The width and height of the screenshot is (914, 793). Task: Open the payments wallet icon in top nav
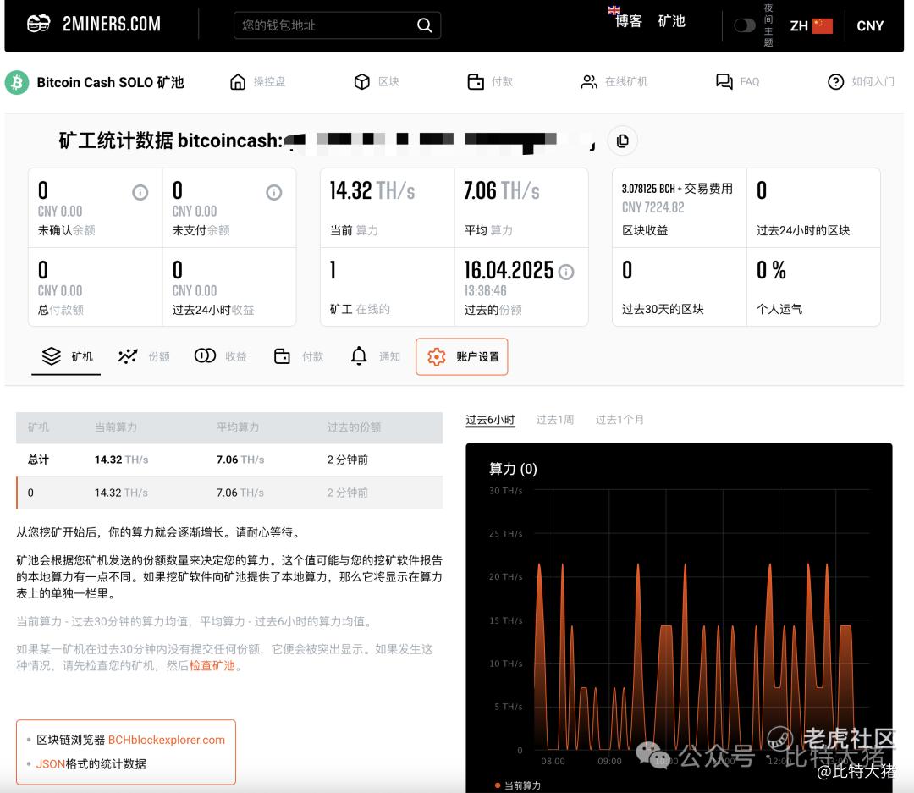[476, 81]
